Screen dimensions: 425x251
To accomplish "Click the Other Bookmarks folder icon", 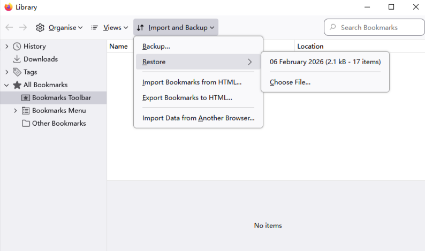I will tap(26, 124).
